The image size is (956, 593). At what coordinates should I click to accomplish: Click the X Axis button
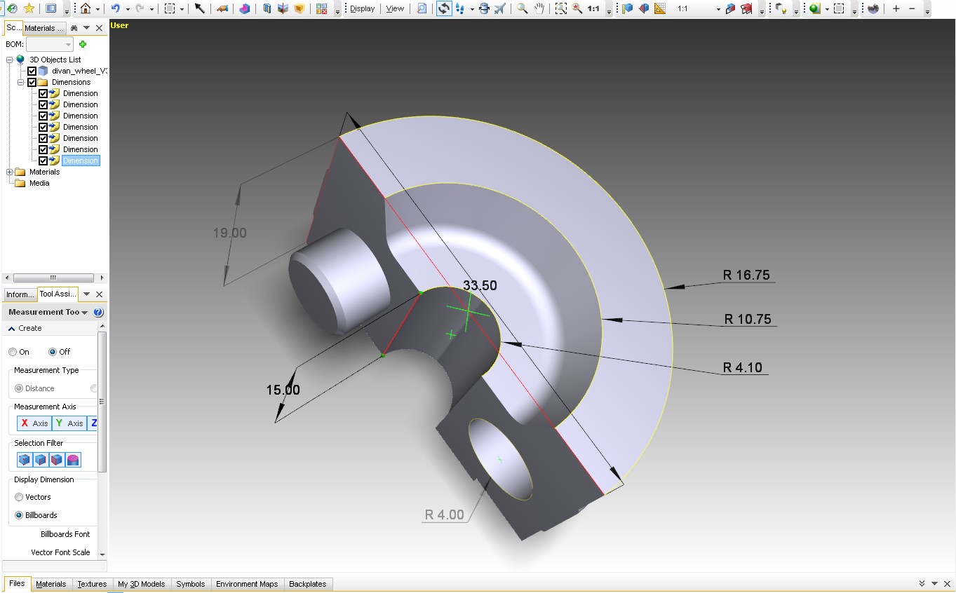34,423
